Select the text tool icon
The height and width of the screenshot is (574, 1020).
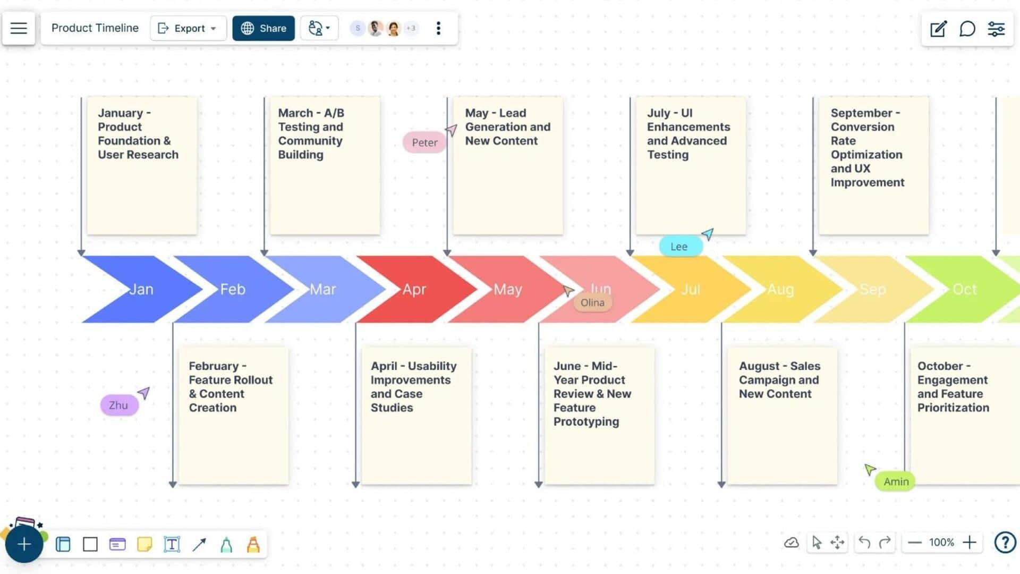171,544
